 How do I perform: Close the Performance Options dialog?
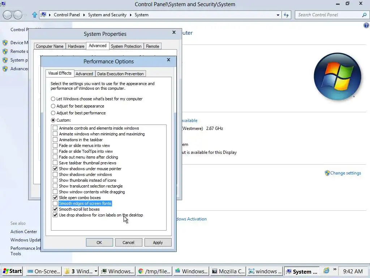point(168,60)
